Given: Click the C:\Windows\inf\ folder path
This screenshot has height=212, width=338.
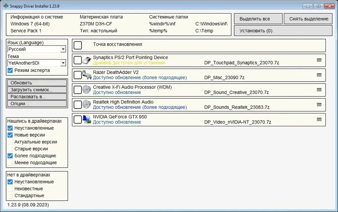Looking at the screenshot, I should tap(212, 24).
